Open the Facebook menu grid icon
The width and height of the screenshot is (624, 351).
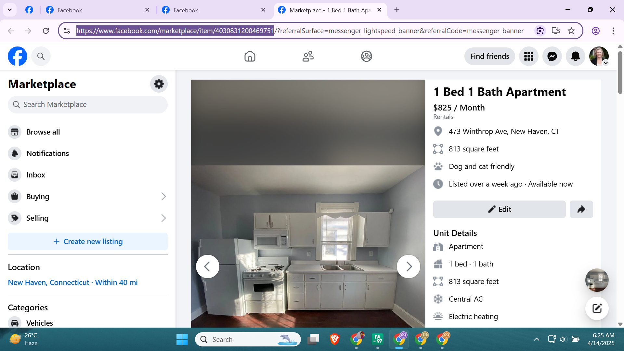tap(528, 56)
